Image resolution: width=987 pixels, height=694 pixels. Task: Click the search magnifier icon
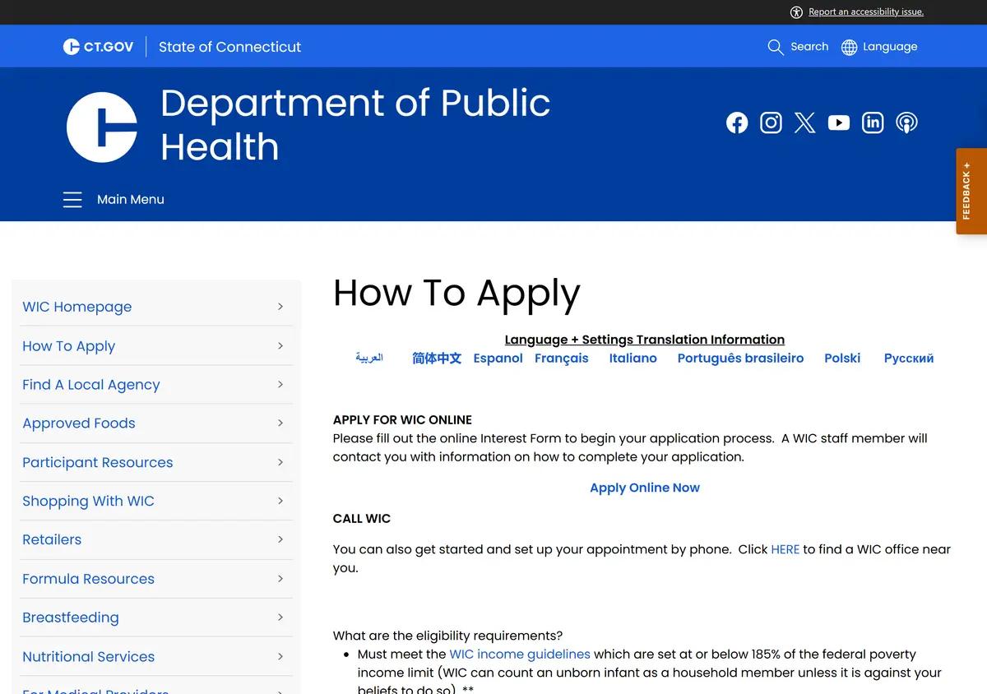(x=776, y=47)
